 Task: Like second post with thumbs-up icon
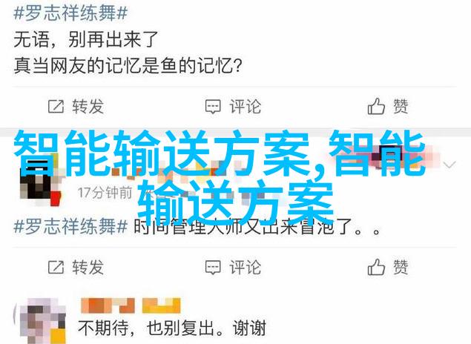(x=376, y=267)
